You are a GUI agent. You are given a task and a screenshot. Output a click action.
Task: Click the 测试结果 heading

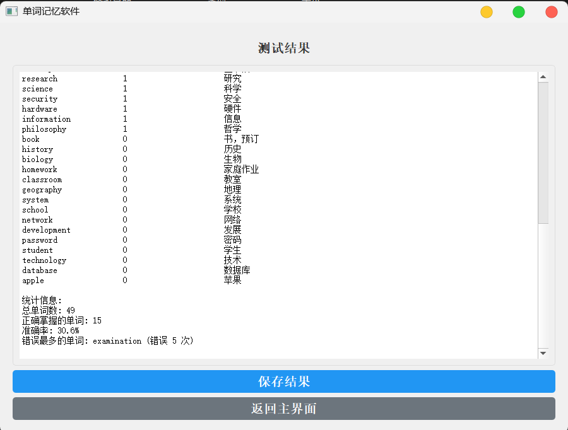click(284, 48)
